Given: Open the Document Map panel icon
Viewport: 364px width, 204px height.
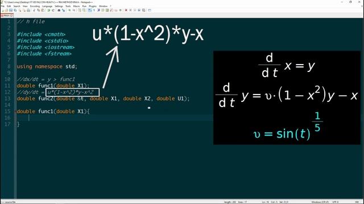Looking at the screenshot, I should (x=107, y=10).
